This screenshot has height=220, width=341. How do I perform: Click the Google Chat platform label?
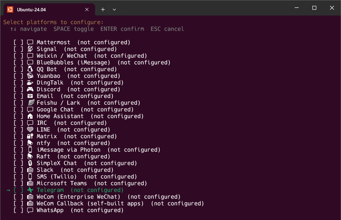point(55,110)
